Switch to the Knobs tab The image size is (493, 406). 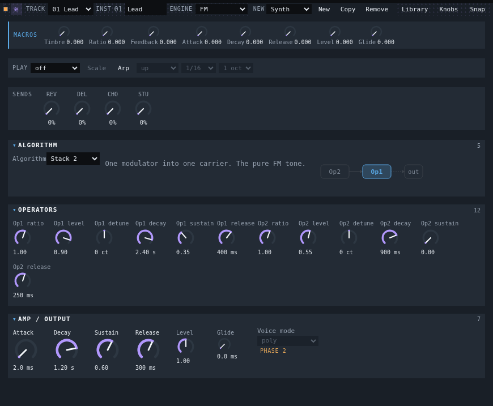coord(448,10)
